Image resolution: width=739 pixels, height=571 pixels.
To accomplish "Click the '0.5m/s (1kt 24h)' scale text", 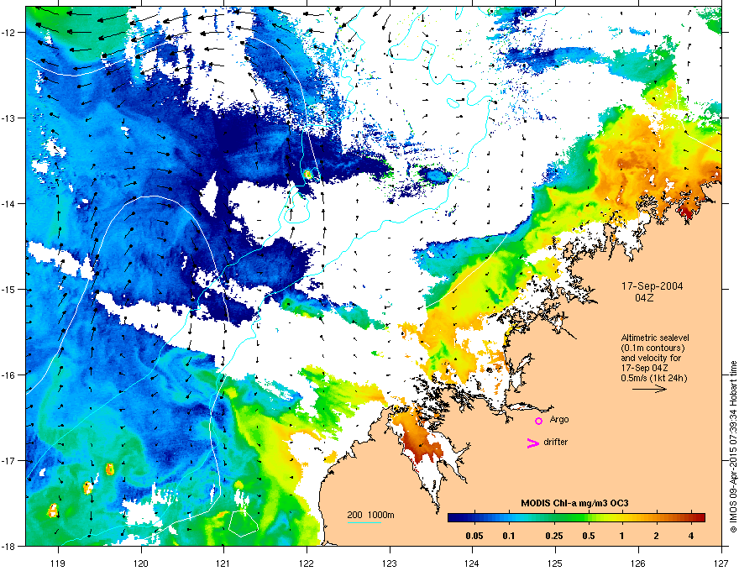I will click(x=654, y=378).
